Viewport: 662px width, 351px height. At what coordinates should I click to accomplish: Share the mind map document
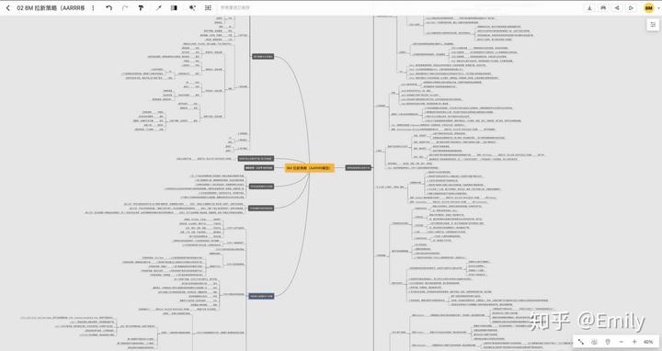point(617,8)
